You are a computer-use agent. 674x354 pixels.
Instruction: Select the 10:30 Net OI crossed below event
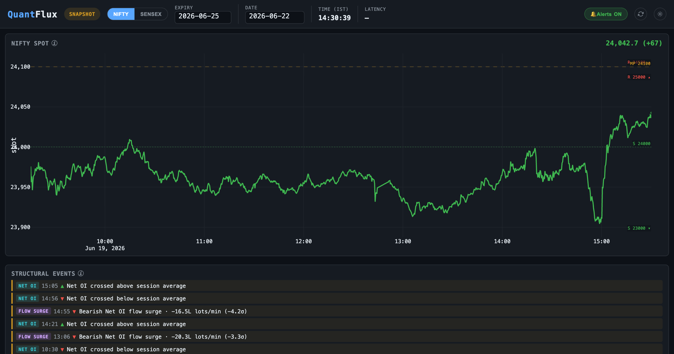pos(337,349)
